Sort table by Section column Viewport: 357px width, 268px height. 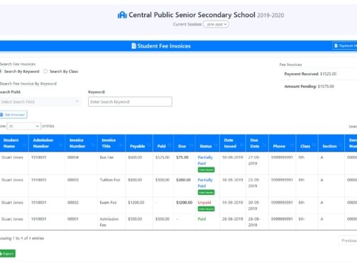point(331,143)
